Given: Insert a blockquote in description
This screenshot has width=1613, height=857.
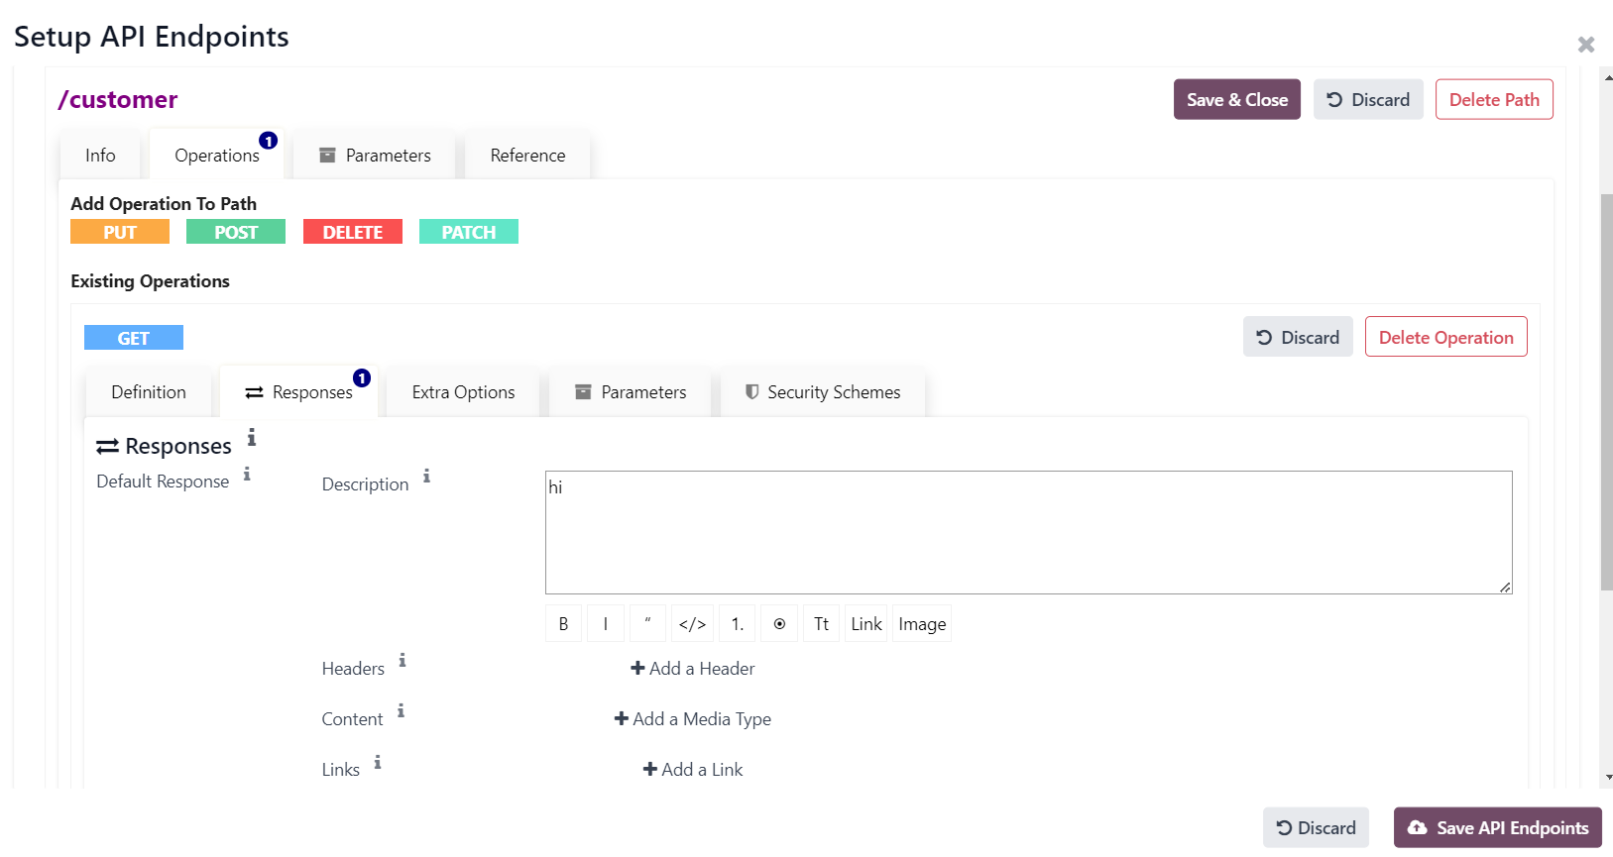Looking at the screenshot, I should [x=647, y=624].
